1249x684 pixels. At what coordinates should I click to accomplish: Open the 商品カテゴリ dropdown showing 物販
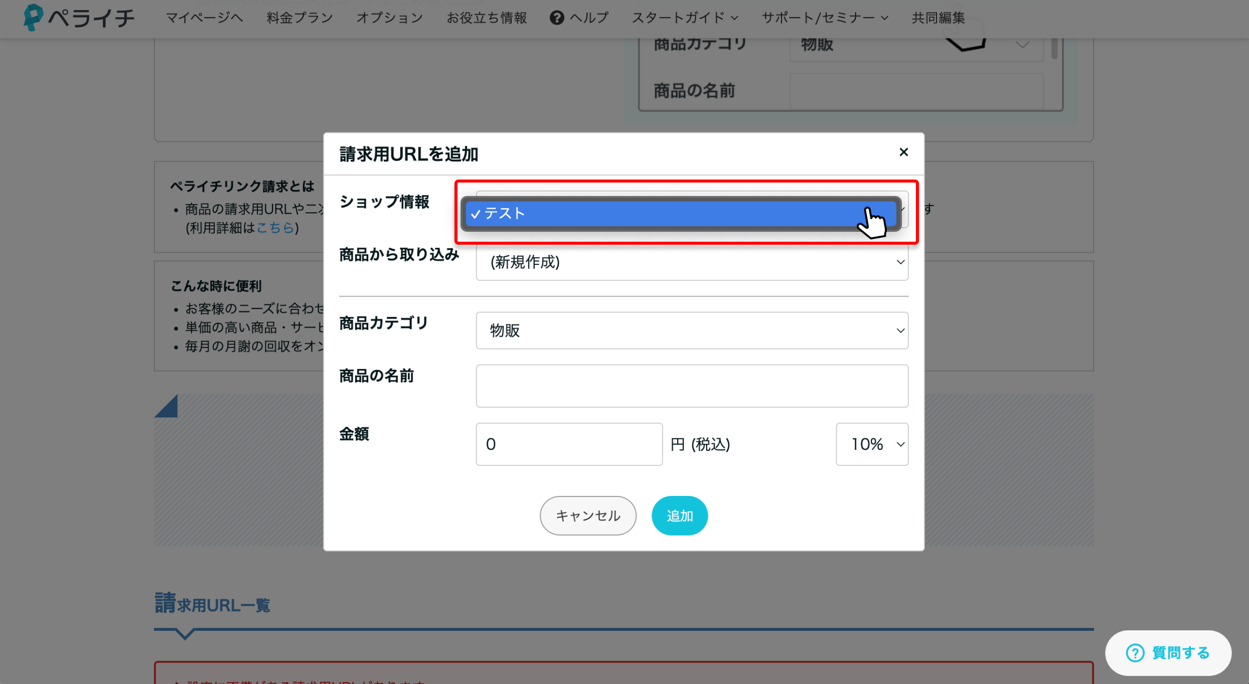[692, 330]
